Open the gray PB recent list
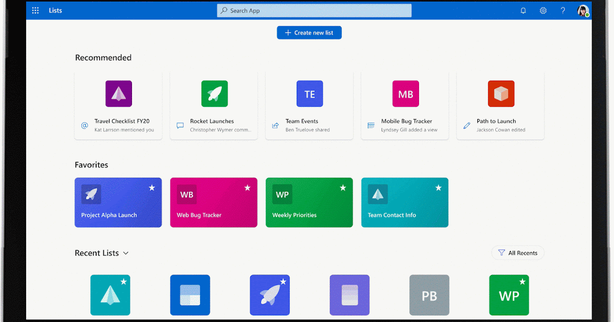 click(429, 295)
